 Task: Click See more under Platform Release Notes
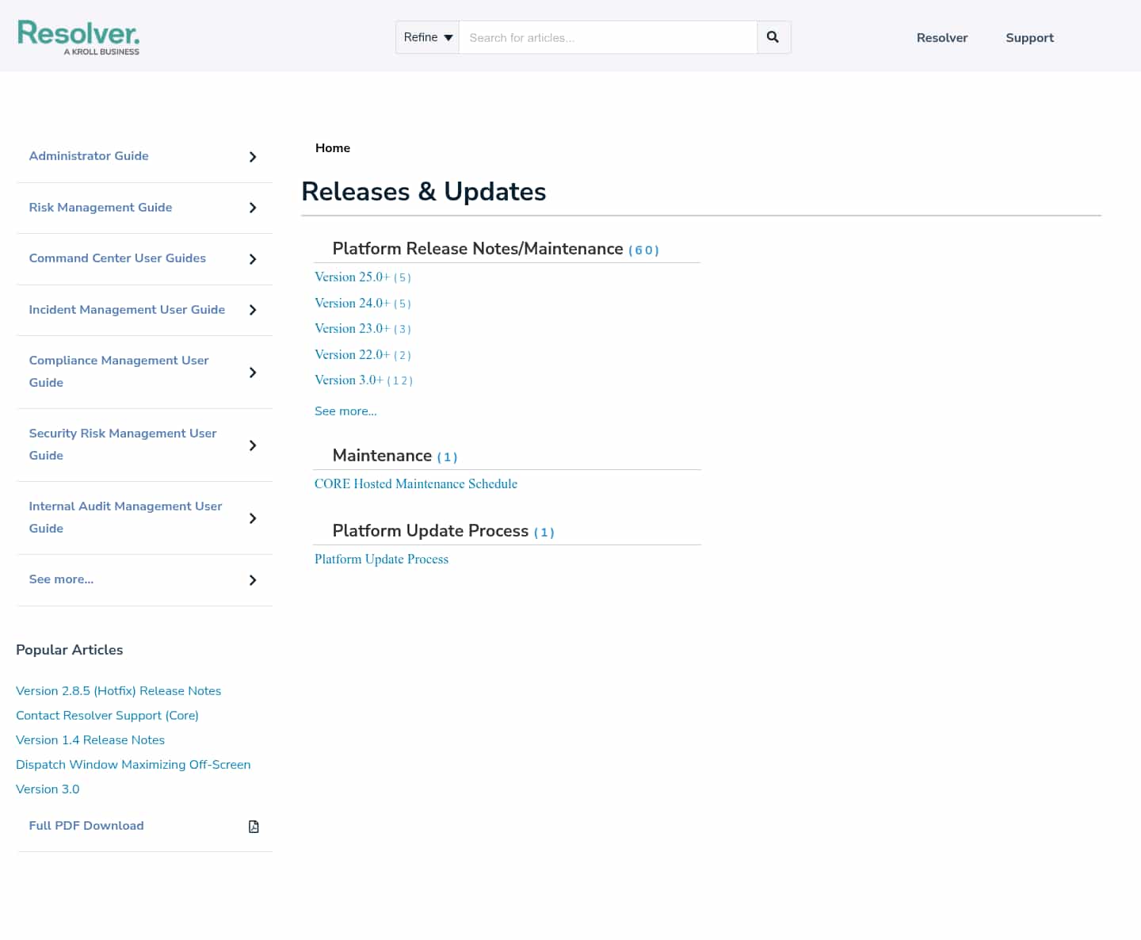point(345,411)
